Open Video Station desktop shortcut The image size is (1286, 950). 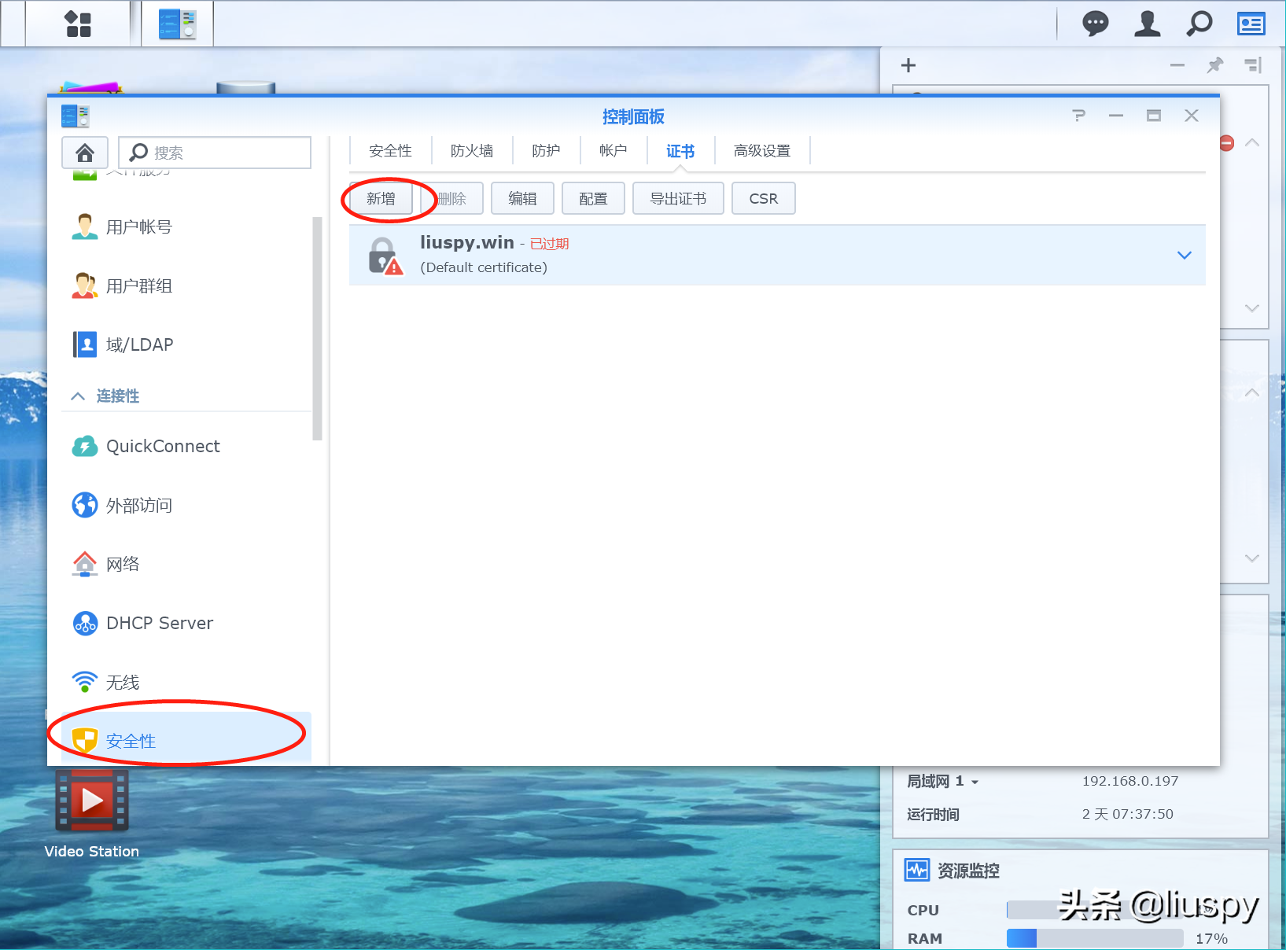pos(92,802)
